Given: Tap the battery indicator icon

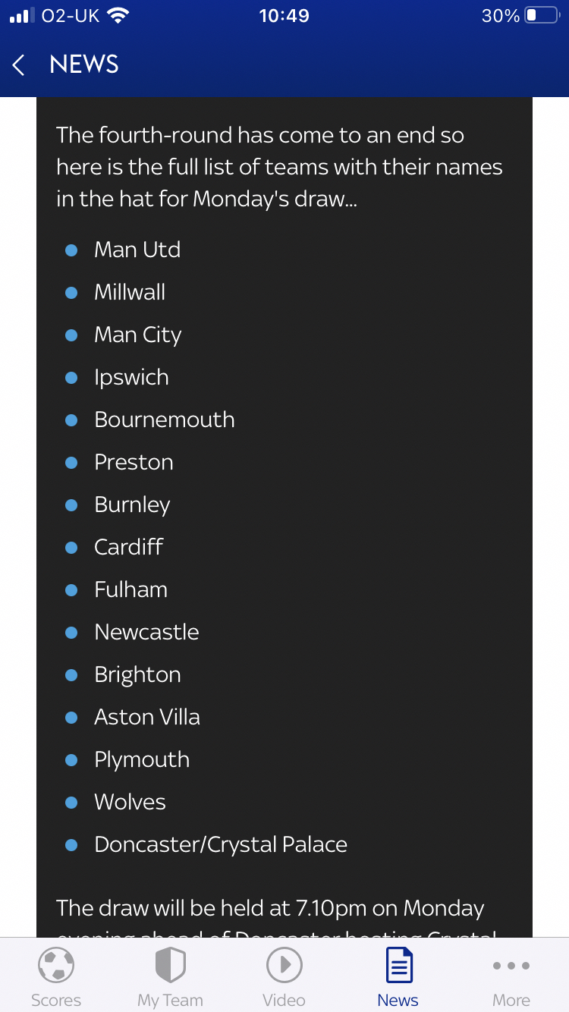Looking at the screenshot, I should 541,16.
